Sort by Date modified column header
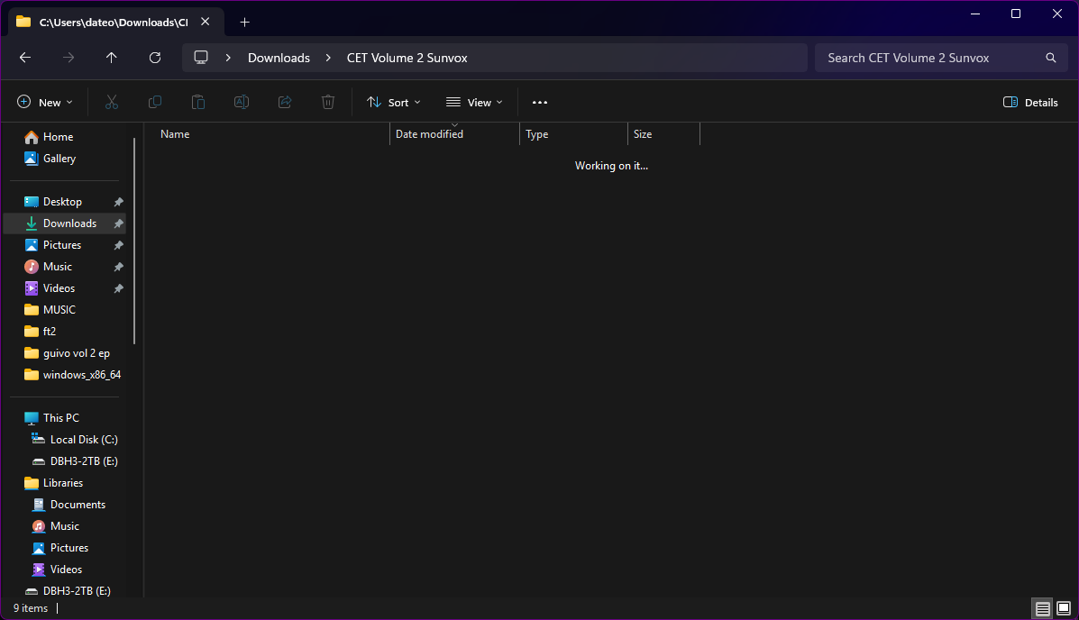Viewport: 1079px width, 620px height. [x=454, y=134]
